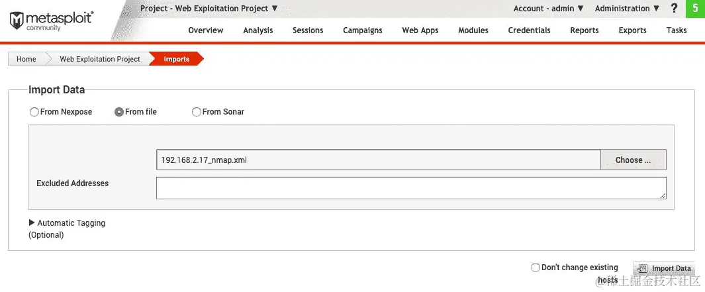The height and width of the screenshot is (292, 705).
Task: Enable Don't change existing hosts checkbox
Action: click(x=535, y=268)
